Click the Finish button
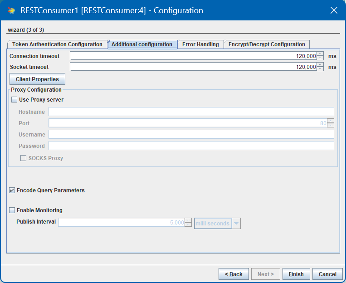The width and height of the screenshot is (346, 283). [296, 274]
